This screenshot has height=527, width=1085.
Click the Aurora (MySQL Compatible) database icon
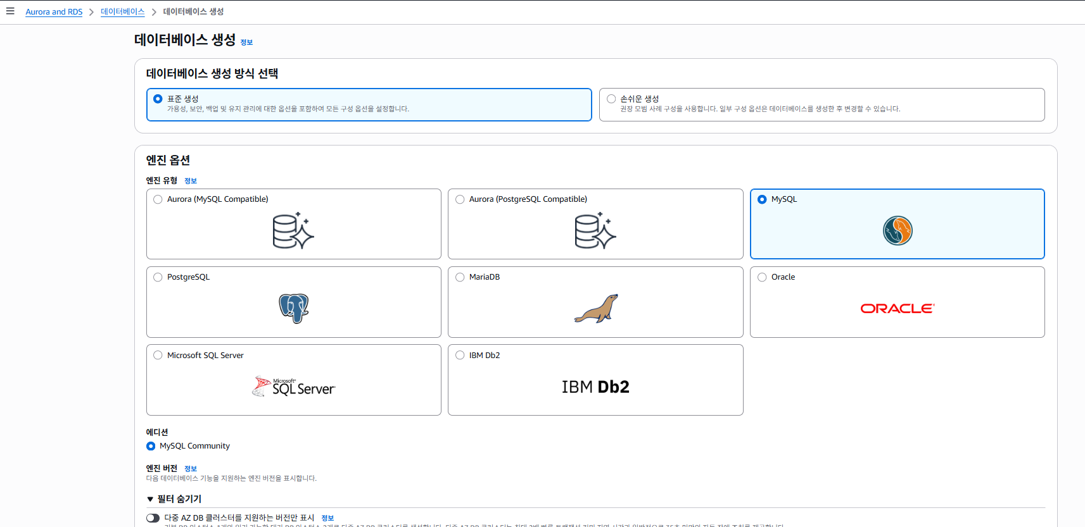(293, 231)
